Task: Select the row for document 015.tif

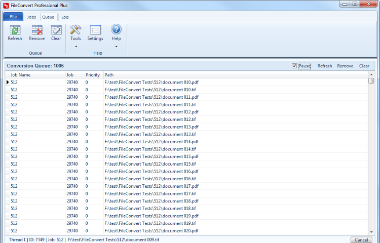Action: point(186,164)
